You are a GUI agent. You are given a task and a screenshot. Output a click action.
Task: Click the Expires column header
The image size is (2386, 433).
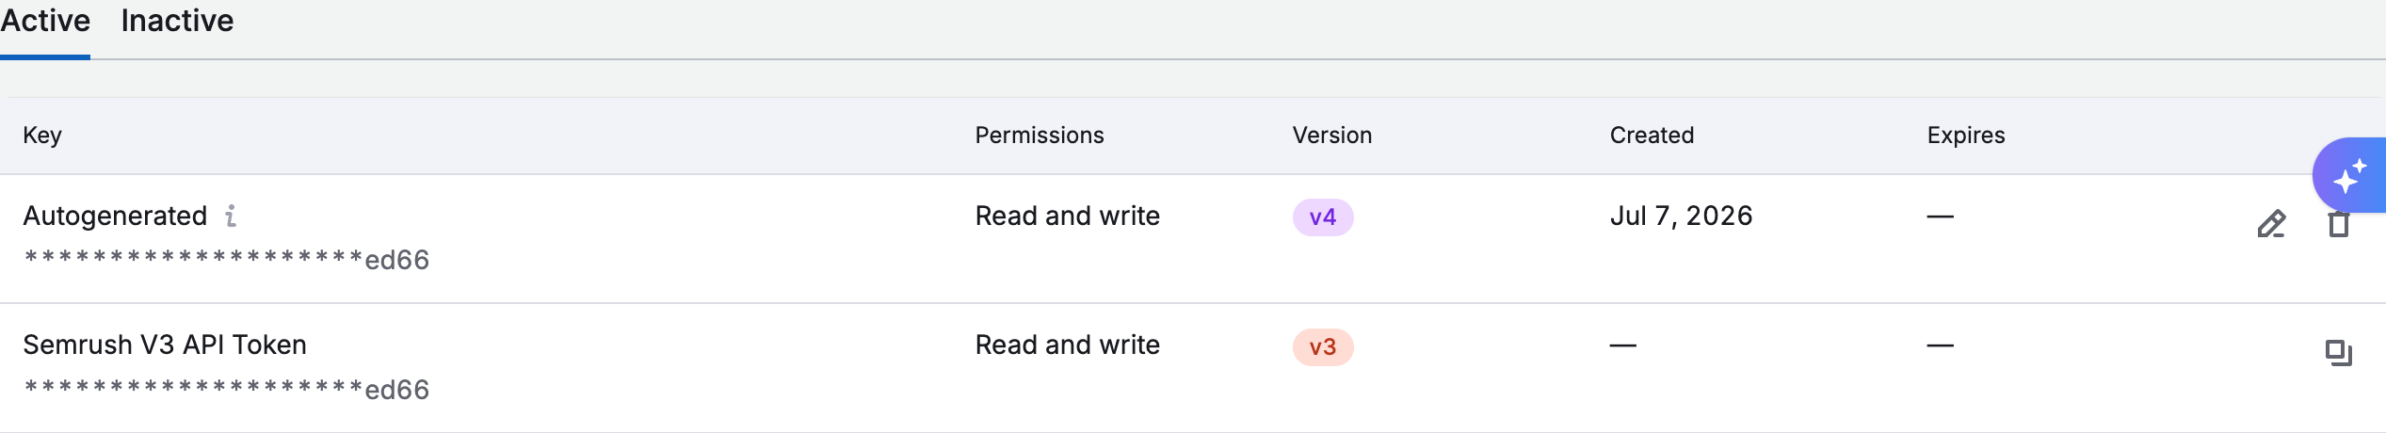point(1966,136)
